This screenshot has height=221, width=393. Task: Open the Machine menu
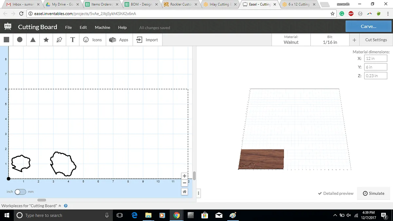coord(103,28)
